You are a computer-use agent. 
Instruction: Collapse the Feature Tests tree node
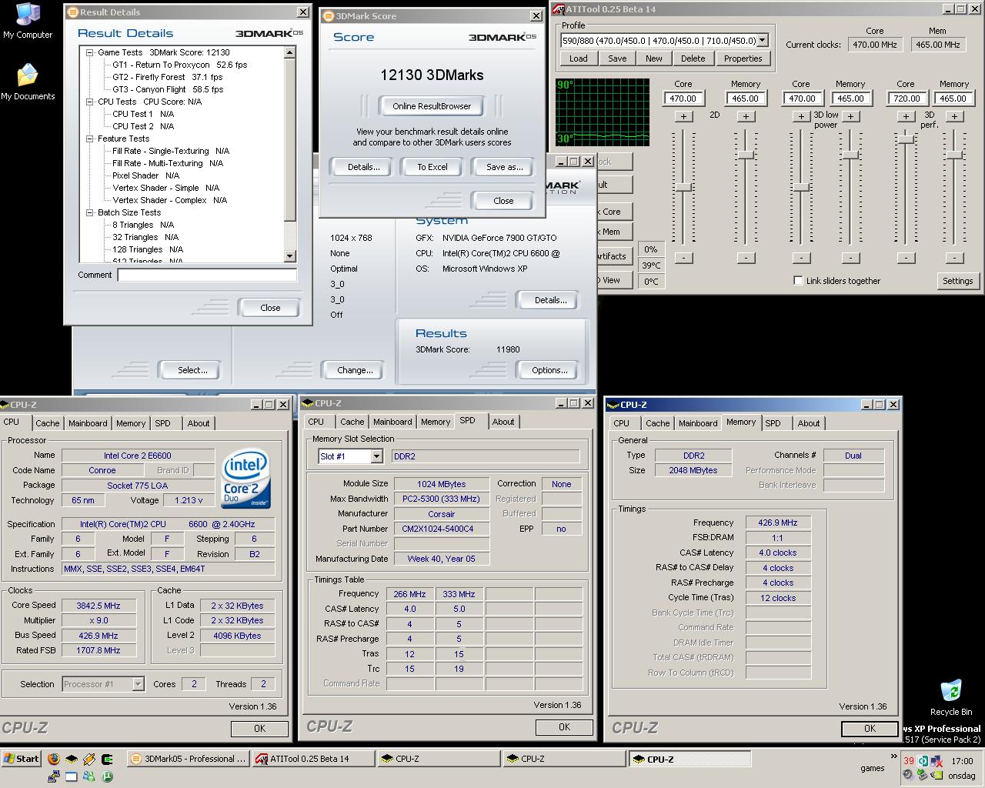pos(90,139)
